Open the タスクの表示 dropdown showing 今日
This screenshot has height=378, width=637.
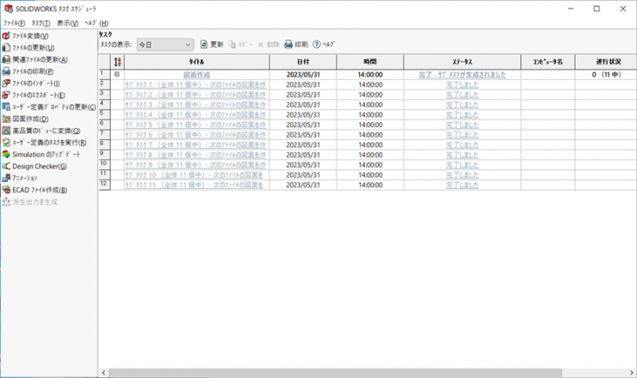tap(165, 44)
